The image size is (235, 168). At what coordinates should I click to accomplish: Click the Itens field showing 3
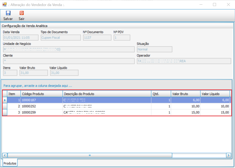pyautogui.click(x=10, y=73)
